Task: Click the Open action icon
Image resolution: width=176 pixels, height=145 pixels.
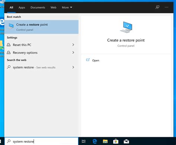Action: (88, 60)
